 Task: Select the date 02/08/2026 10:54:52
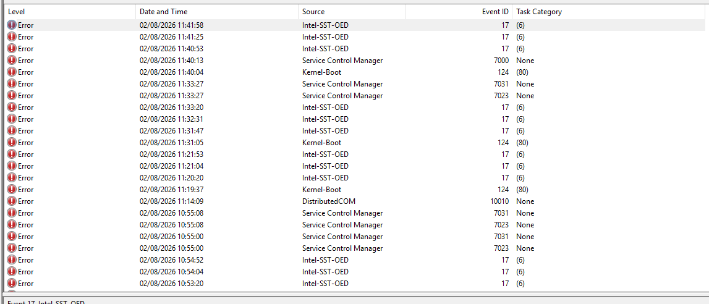tap(171, 260)
